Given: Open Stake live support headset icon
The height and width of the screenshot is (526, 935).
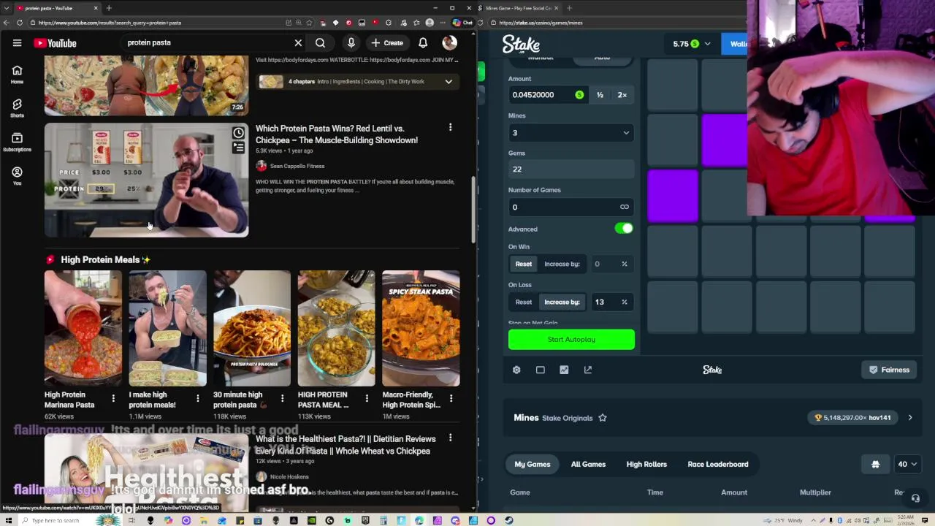Looking at the screenshot, I should [915, 498].
